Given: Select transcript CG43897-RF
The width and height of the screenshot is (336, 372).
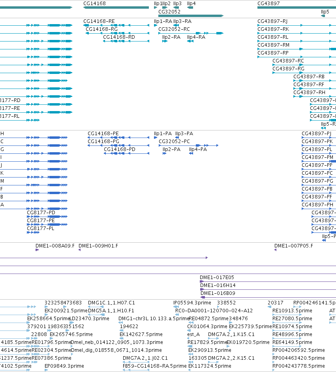Looking at the screenshot, I should [315, 89].
